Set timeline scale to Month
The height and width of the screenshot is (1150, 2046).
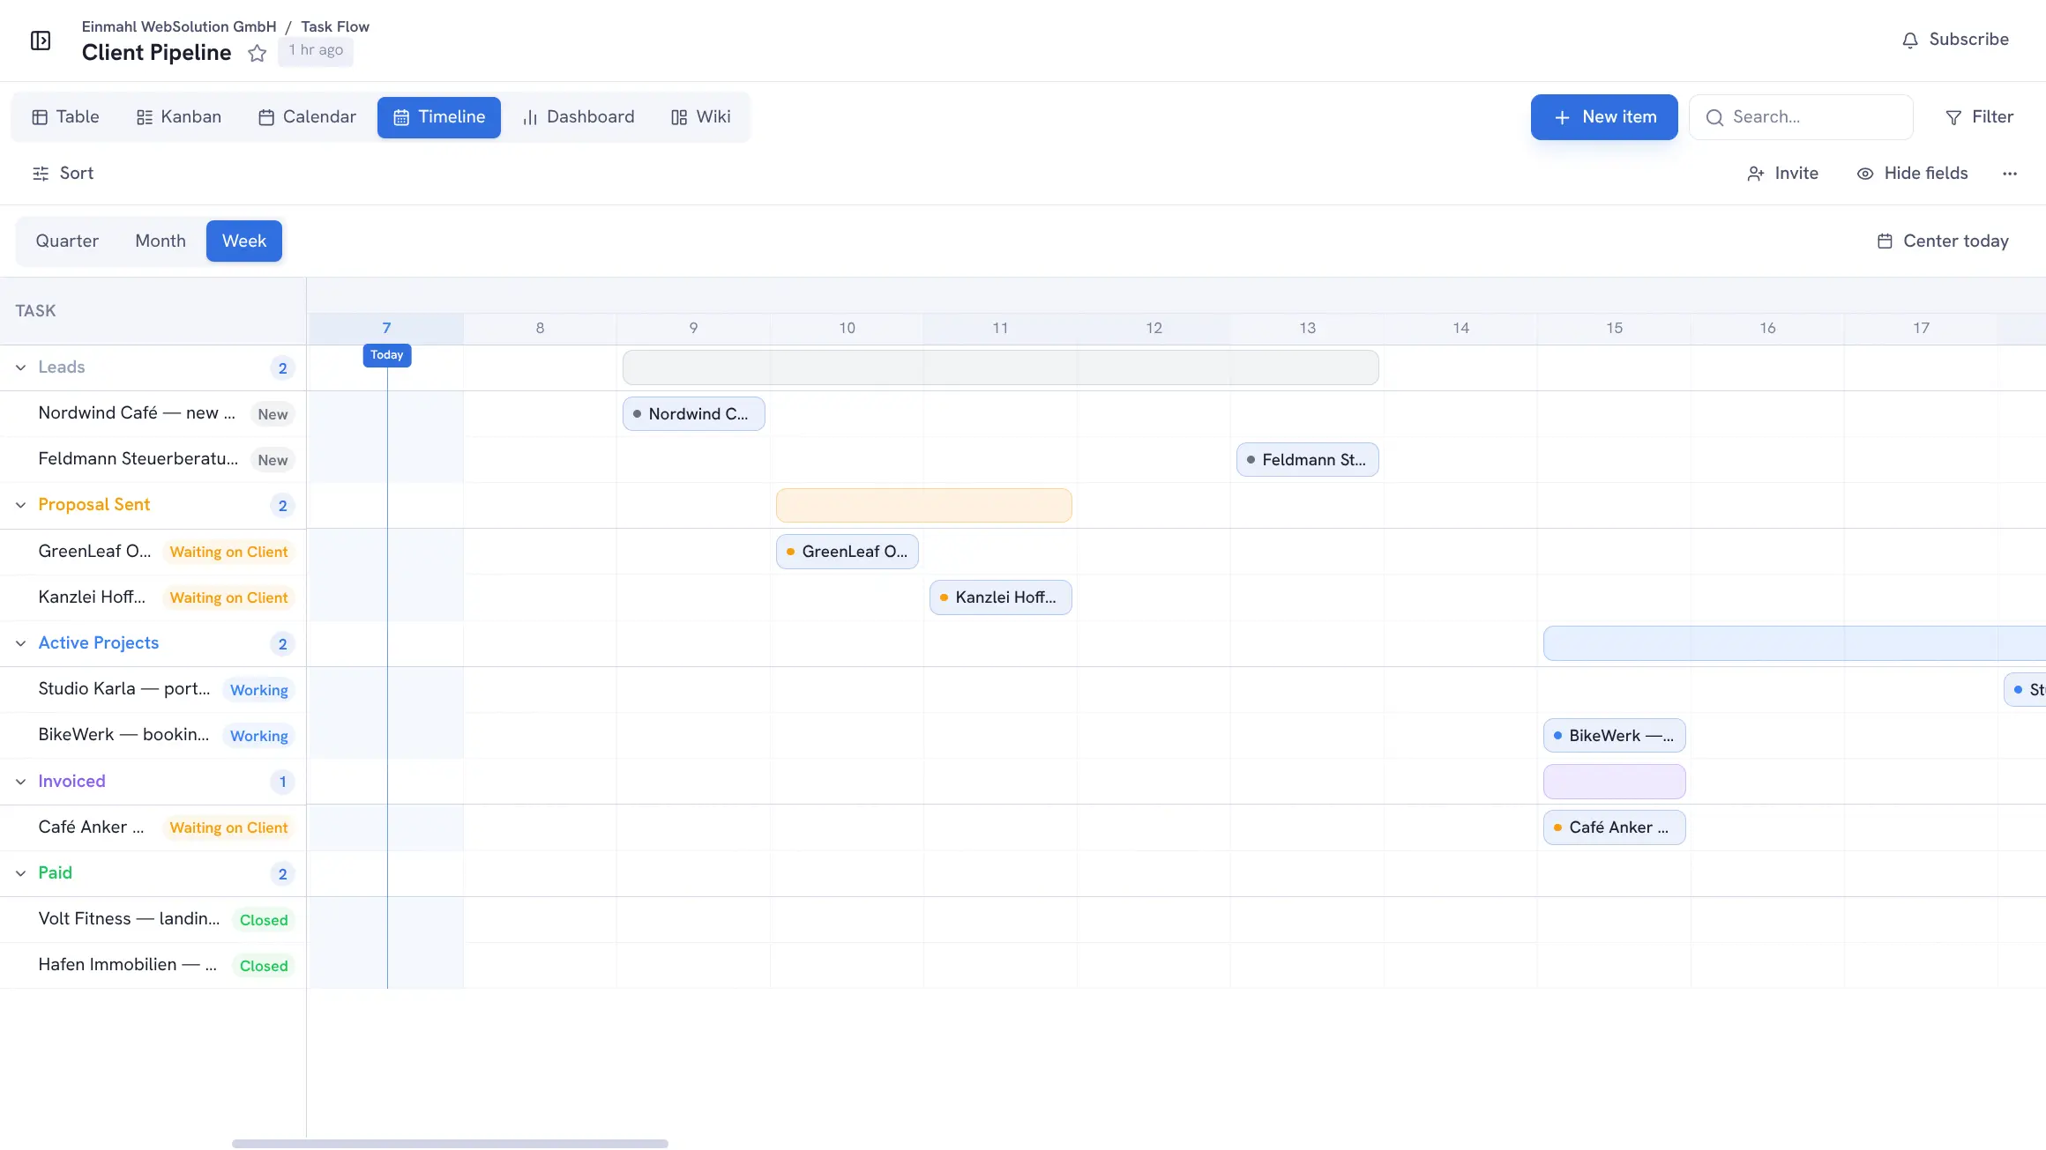(x=161, y=241)
